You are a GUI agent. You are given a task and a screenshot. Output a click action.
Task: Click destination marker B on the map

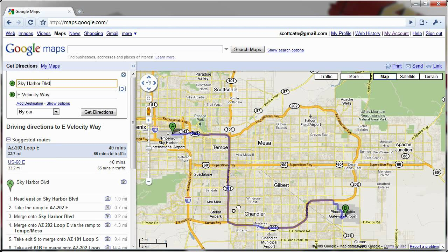pos(345,210)
